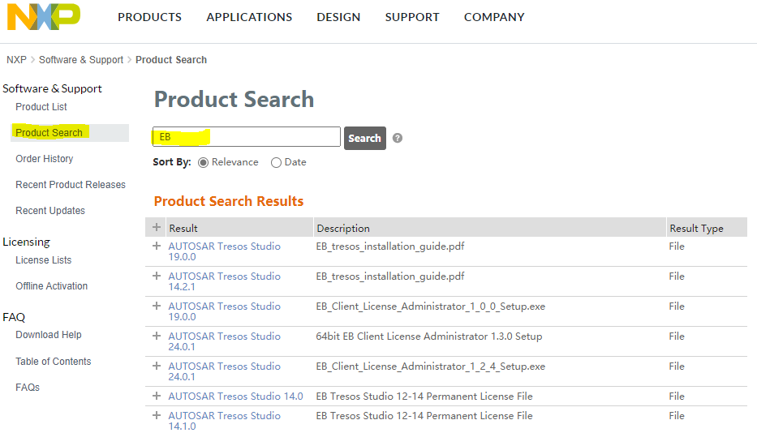
Task: Click Software & Support breadcrumb
Action: tap(81, 60)
